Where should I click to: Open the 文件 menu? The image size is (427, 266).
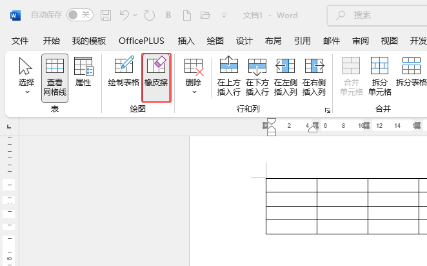[20, 41]
